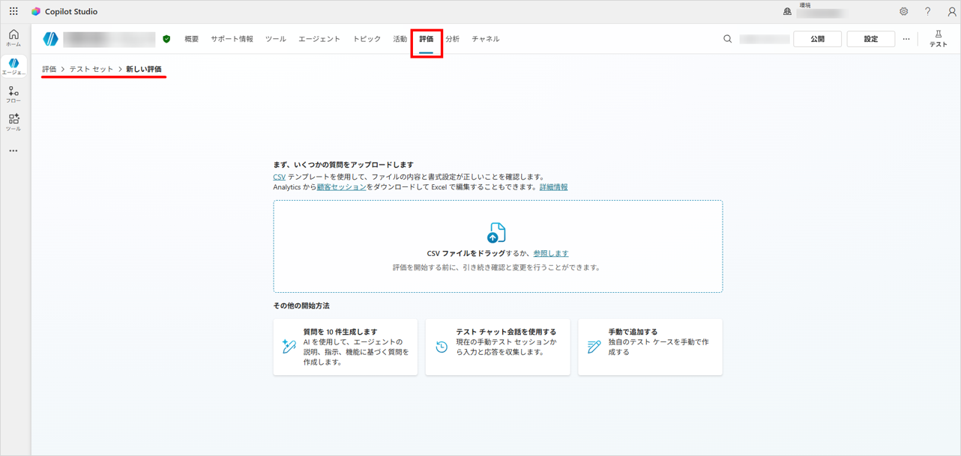Open the user account profile icon

[x=951, y=11]
